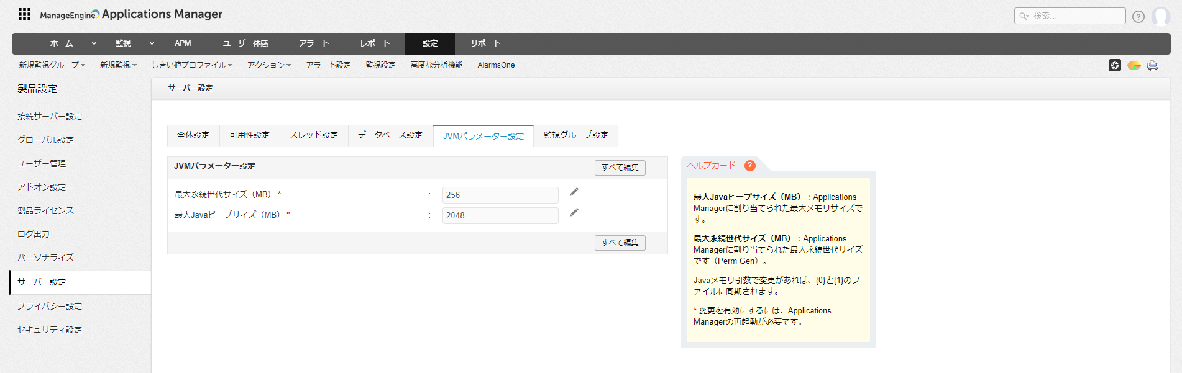Edit 最大Javaヒープサイズ with pencil icon
The image size is (1182, 373).
click(574, 213)
